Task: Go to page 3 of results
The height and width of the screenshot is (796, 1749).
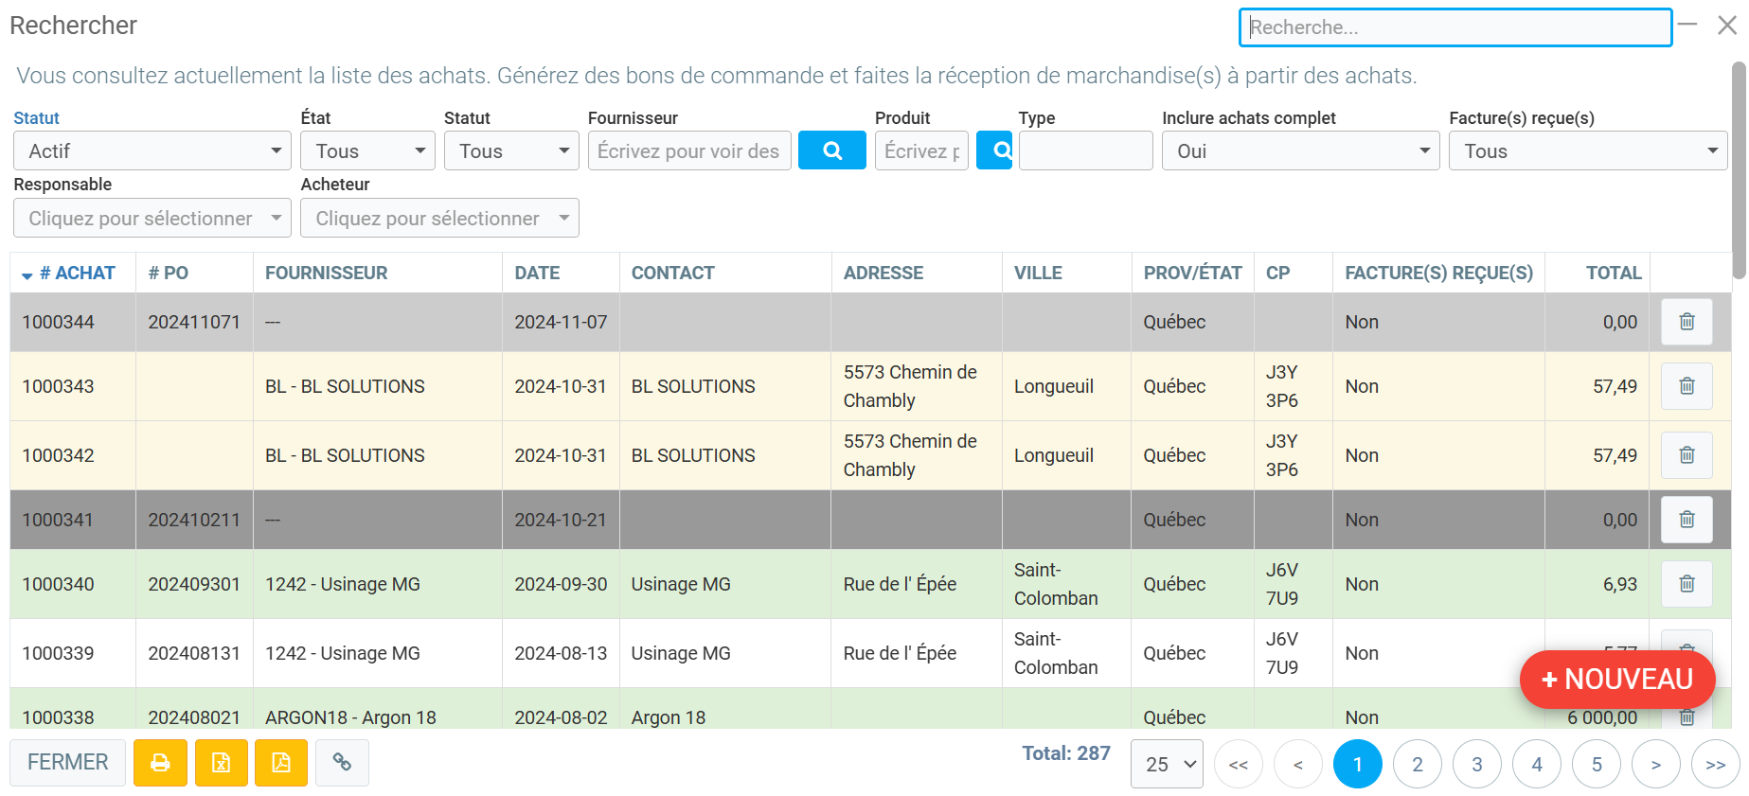Action: point(1476,764)
